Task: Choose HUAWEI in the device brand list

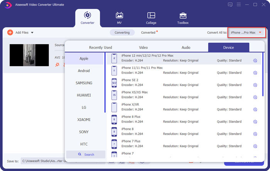Action: (84, 95)
